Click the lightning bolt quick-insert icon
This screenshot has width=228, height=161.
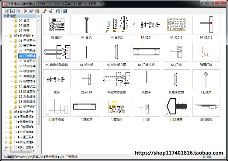(x=44, y=11)
